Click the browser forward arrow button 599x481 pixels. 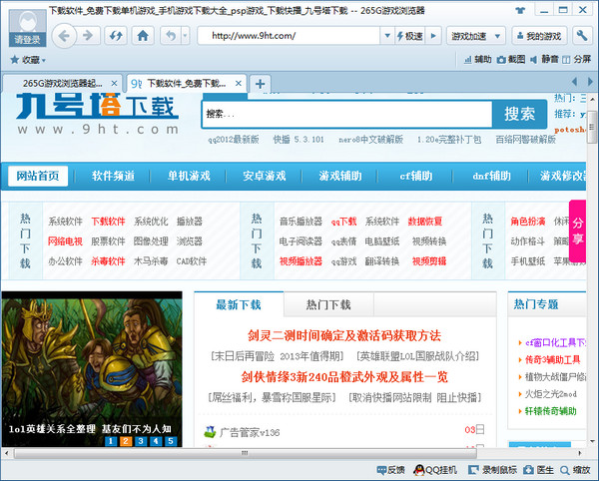point(88,36)
